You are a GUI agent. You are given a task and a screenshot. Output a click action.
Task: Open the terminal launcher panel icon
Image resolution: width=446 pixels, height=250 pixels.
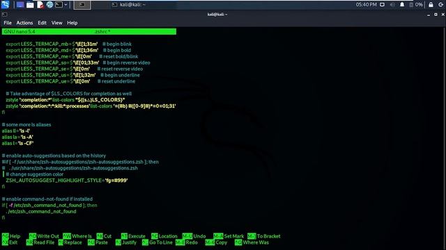point(59,5)
